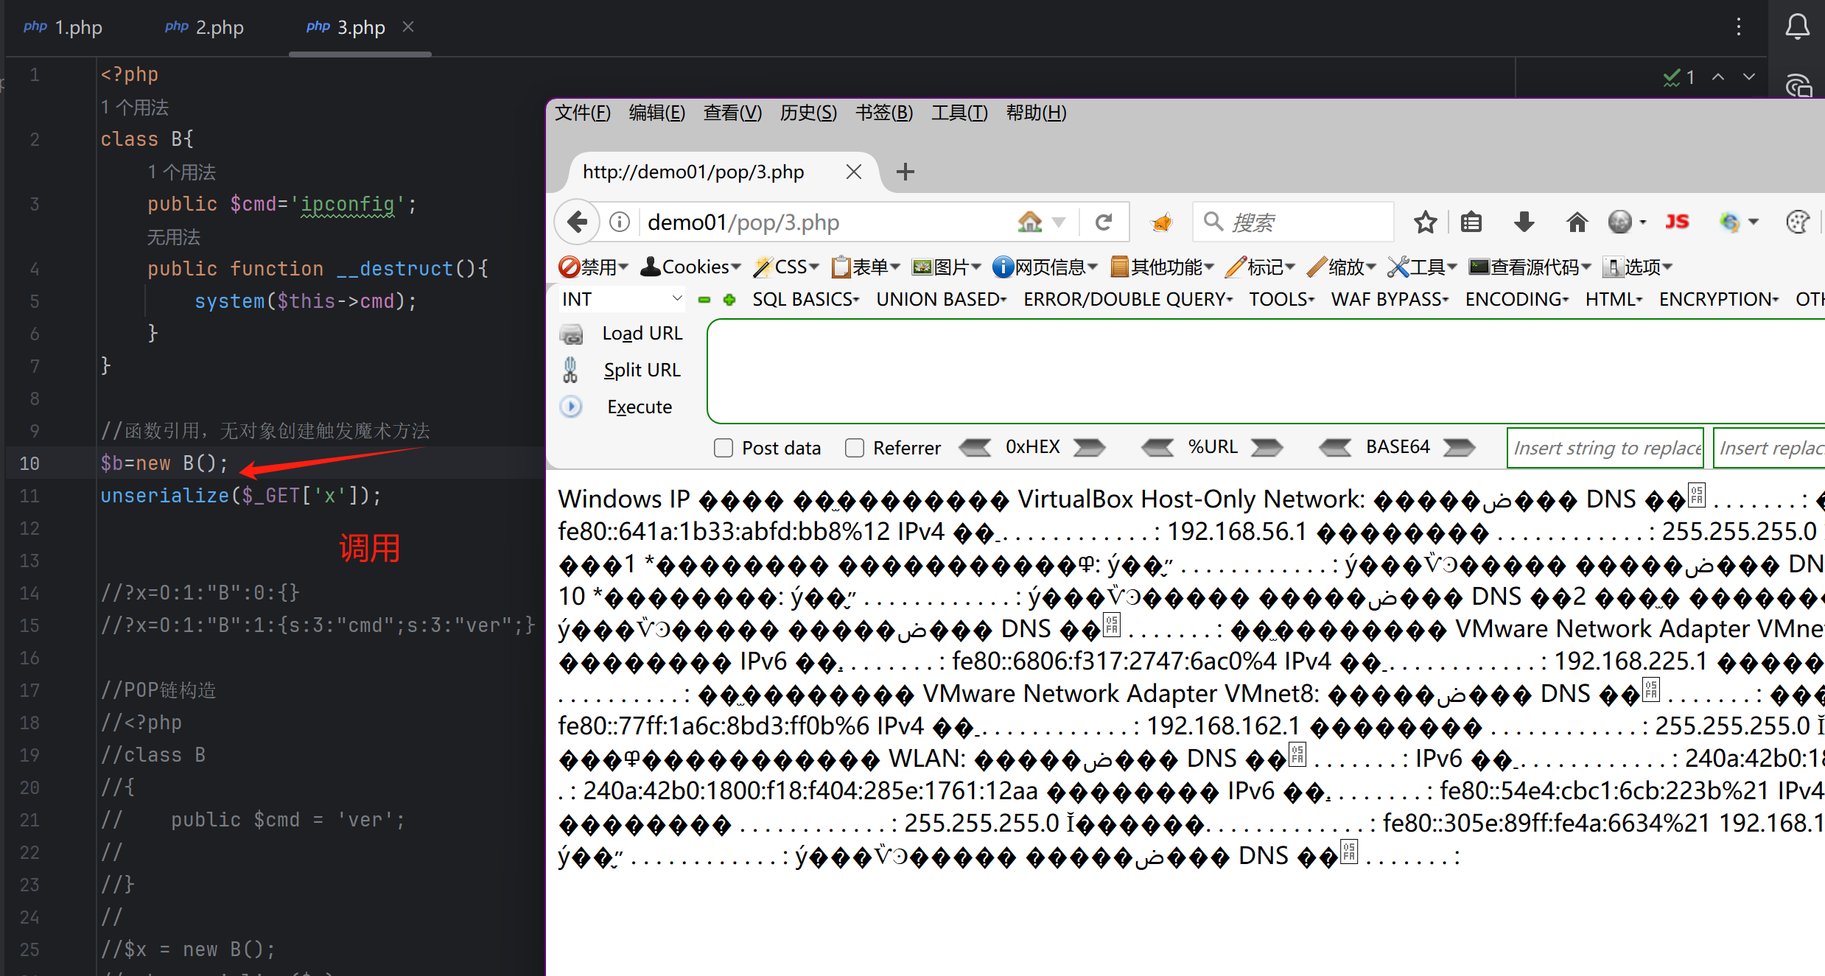
Task: Click the bookmark star icon
Action: [x=1425, y=222]
